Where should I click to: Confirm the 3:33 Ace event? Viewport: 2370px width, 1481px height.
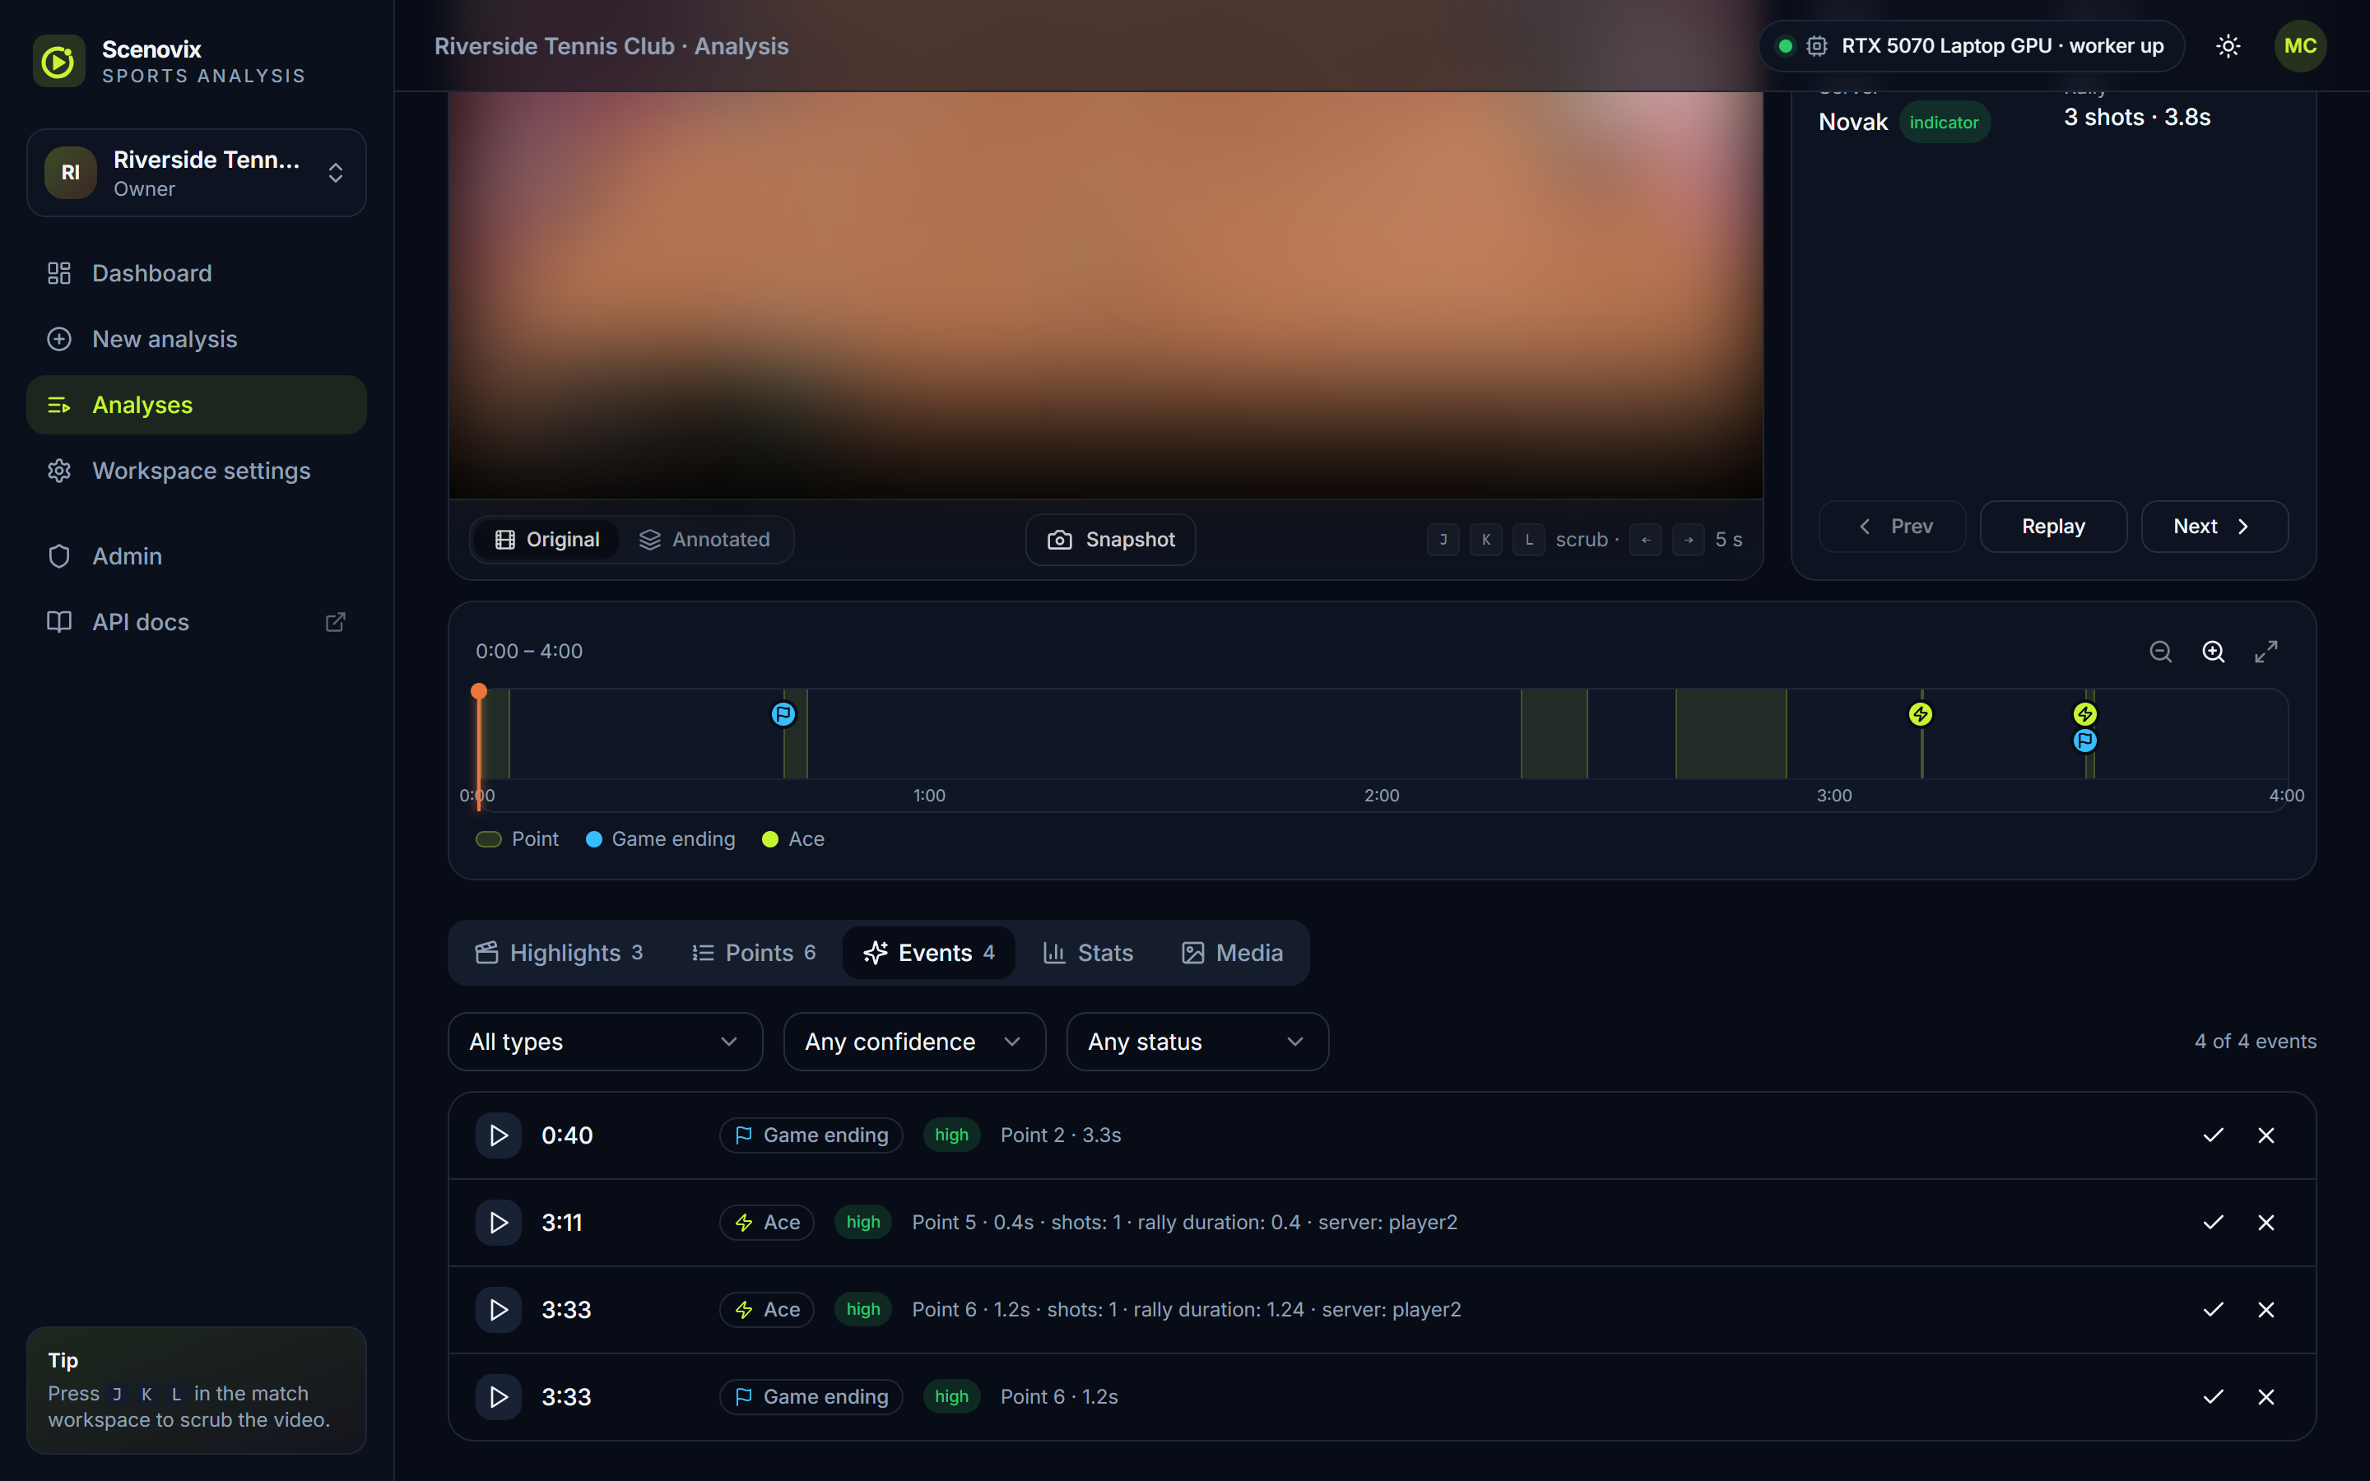(x=2214, y=1310)
